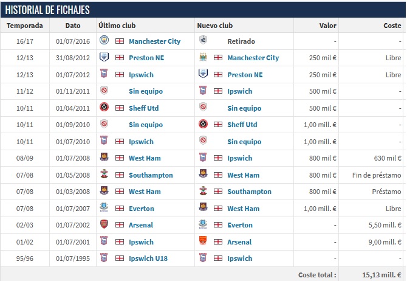Click the Southampton crest in the 01/05/2008 row
Viewport: 407px width, 281px height.
point(104,175)
